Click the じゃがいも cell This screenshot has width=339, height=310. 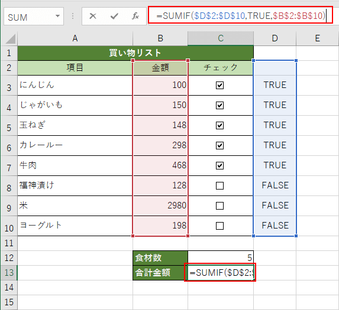75,106
